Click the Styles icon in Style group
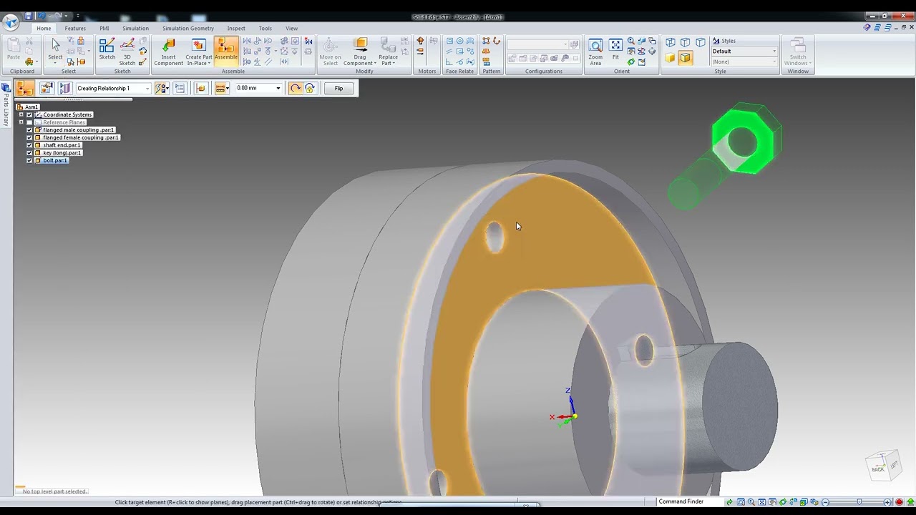Viewport: 916px width, 515px height. click(x=716, y=41)
